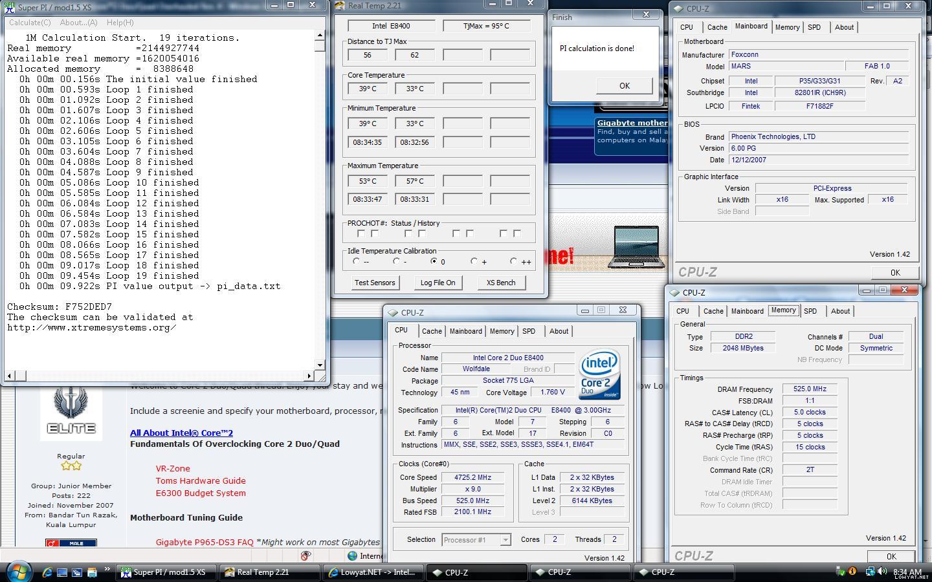Tick the last PROCHOT# history checkbox
Screen dimensions: 932x582
pos(517,233)
